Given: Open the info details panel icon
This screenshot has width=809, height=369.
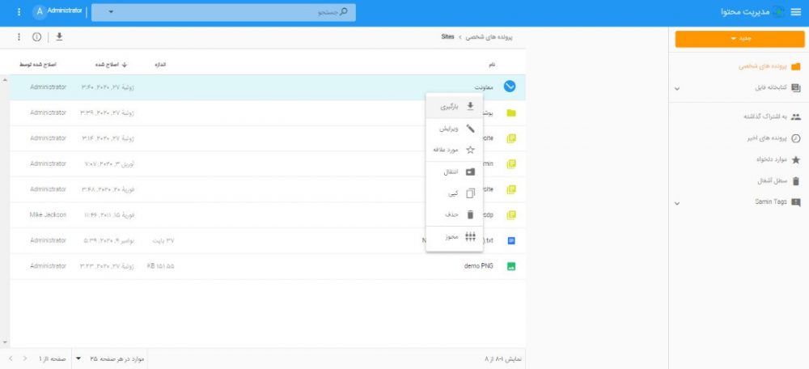Looking at the screenshot, I should tap(36, 37).
